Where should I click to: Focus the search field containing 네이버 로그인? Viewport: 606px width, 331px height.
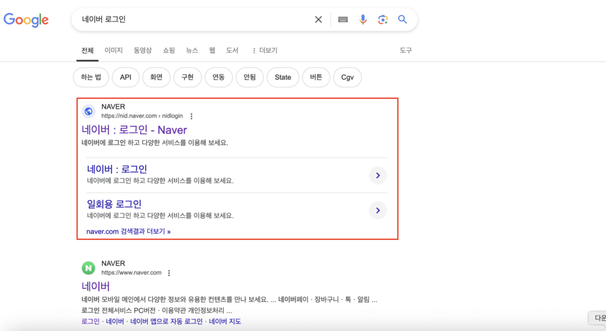point(194,20)
